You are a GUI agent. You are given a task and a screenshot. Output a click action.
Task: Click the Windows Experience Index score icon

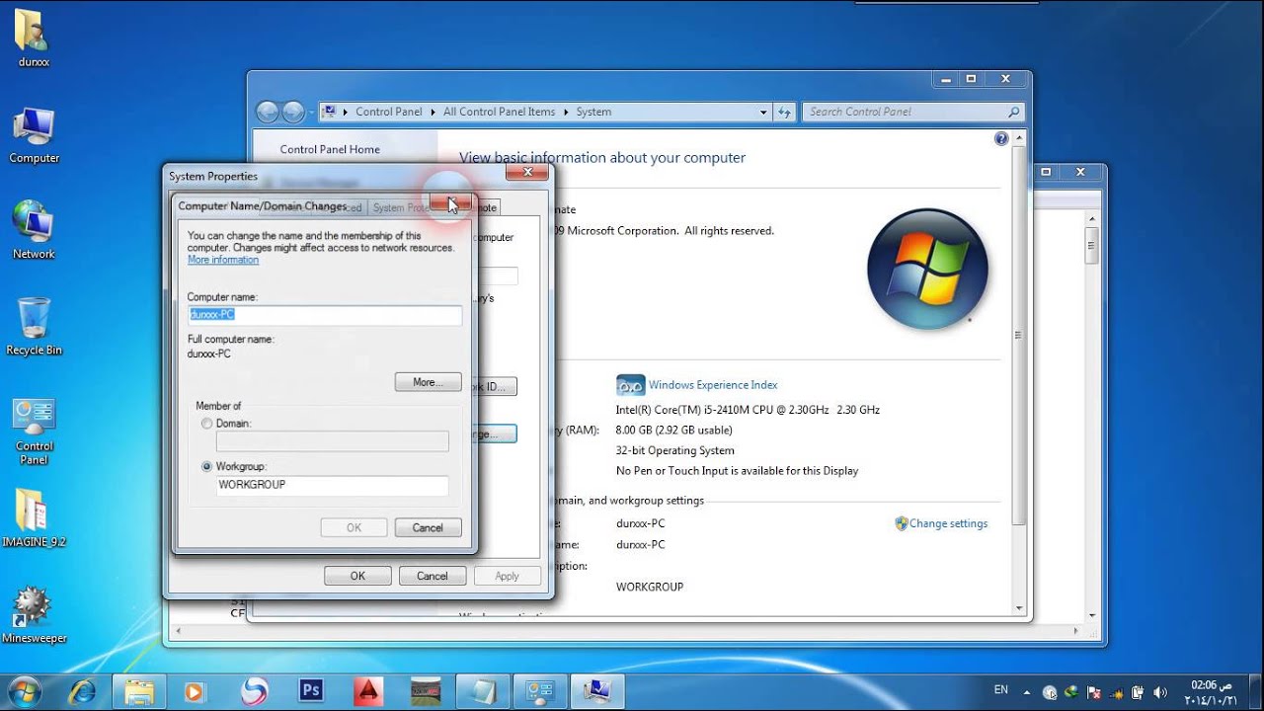[x=630, y=385]
